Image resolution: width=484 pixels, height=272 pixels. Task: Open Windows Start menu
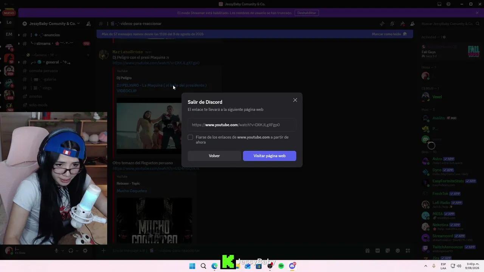pyautogui.click(x=192, y=266)
